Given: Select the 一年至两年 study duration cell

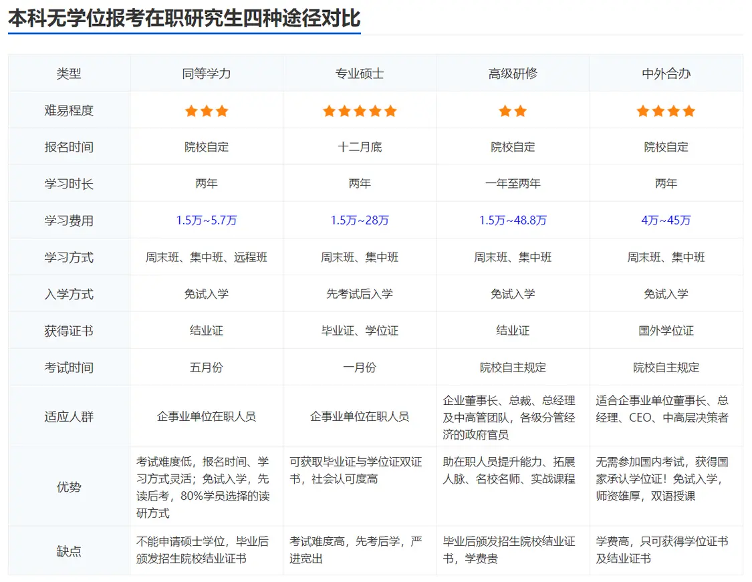Looking at the screenshot, I should (x=513, y=184).
